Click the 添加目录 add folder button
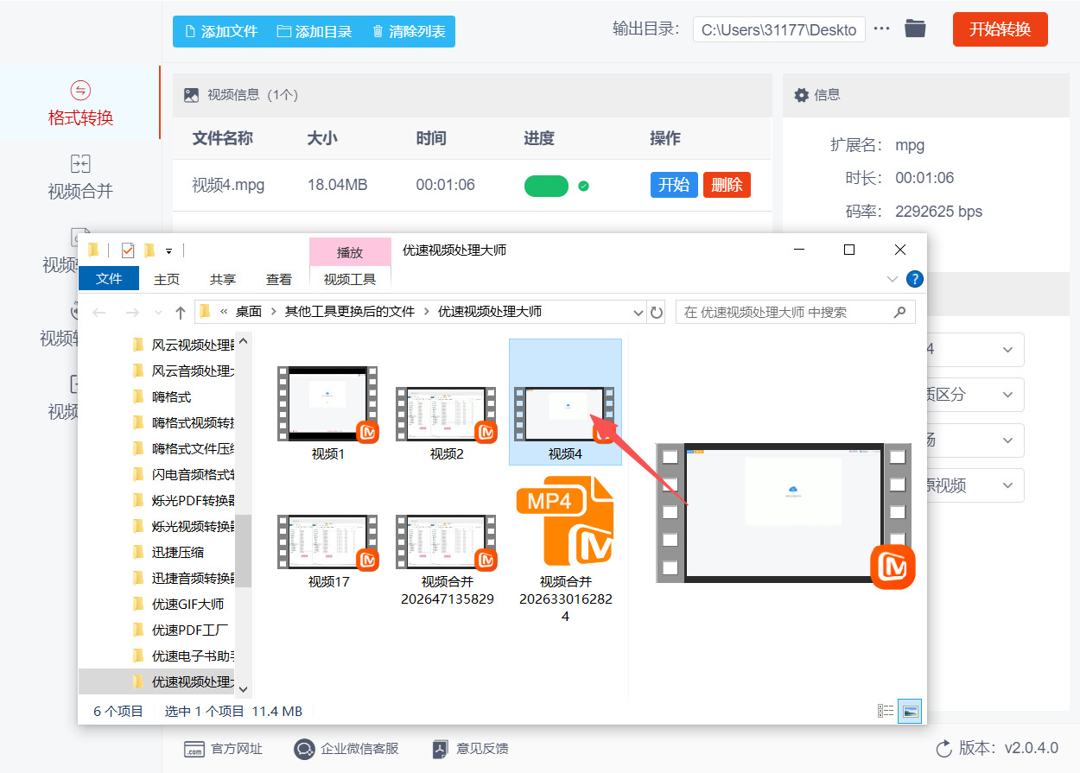1080x773 pixels. click(314, 32)
